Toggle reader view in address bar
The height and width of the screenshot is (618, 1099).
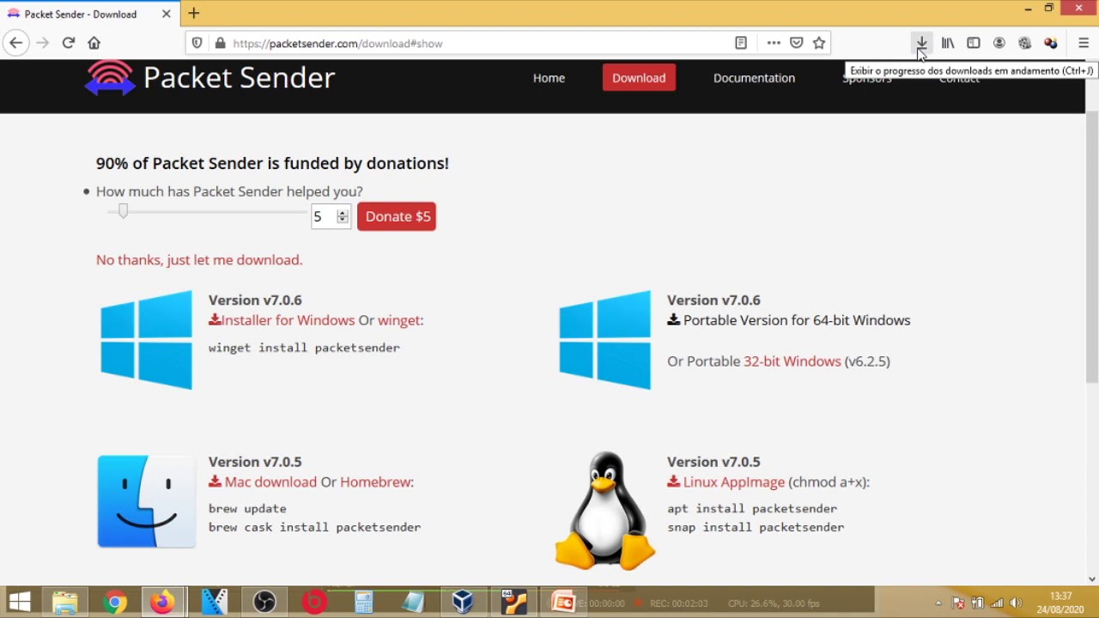[741, 43]
